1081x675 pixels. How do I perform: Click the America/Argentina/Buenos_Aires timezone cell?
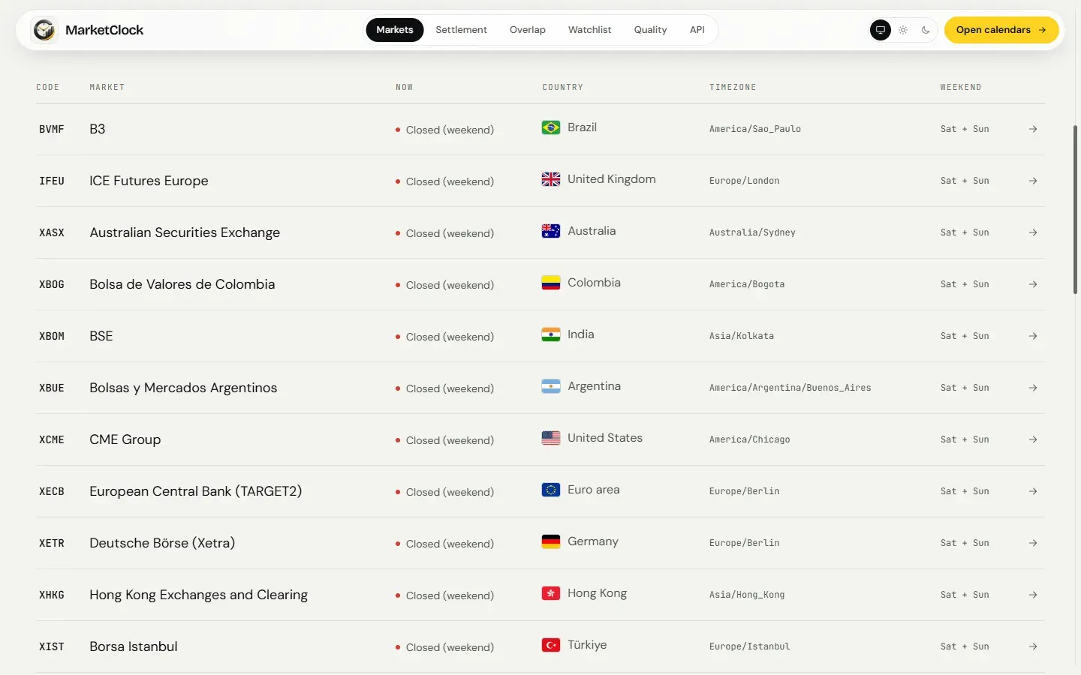(790, 388)
